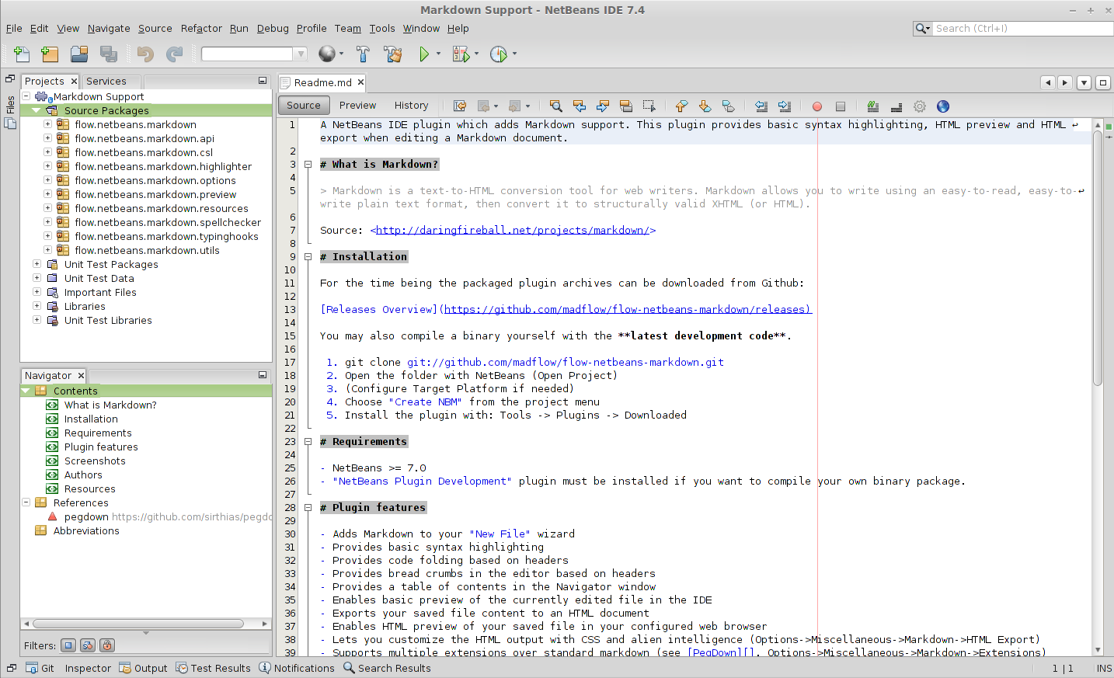Click the Debug Project icon
This screenshot has width=1114, height=678.
click(x=461, y=54)
